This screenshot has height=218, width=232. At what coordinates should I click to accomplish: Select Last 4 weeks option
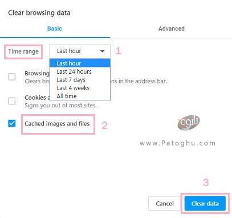coord(80,88)
